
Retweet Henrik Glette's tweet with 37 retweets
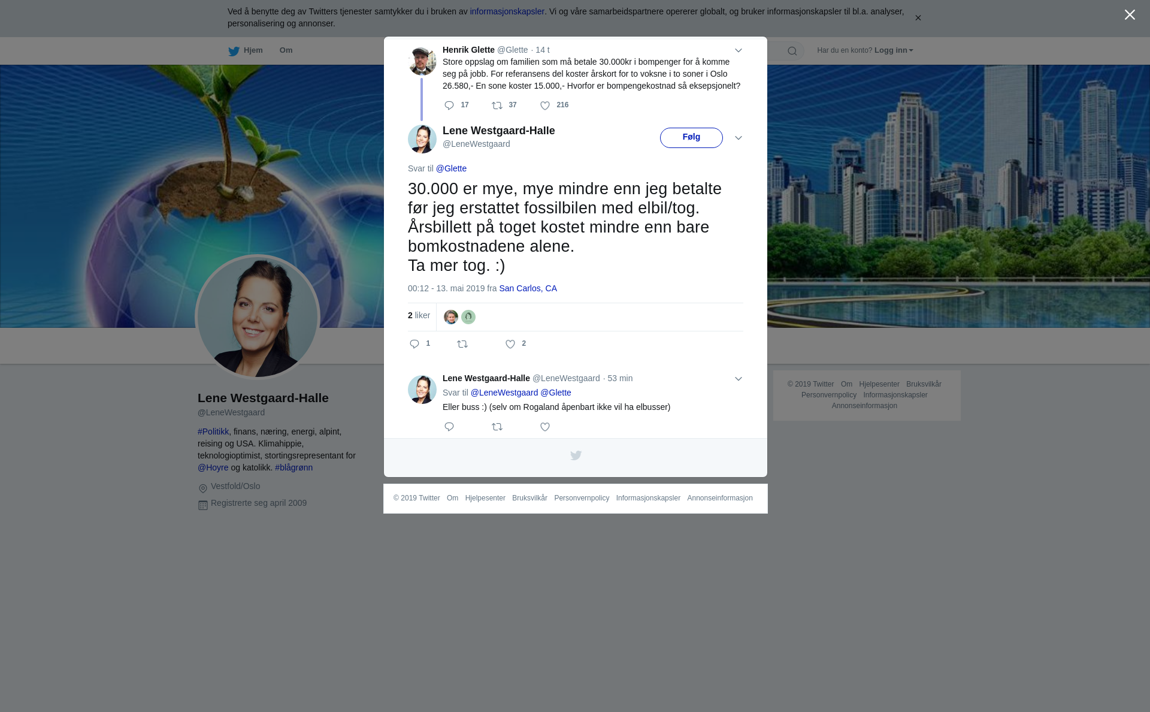pyautogui.click(x=497, y=105)
